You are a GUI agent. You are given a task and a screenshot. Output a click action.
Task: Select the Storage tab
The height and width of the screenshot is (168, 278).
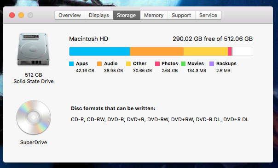[127, 15]
